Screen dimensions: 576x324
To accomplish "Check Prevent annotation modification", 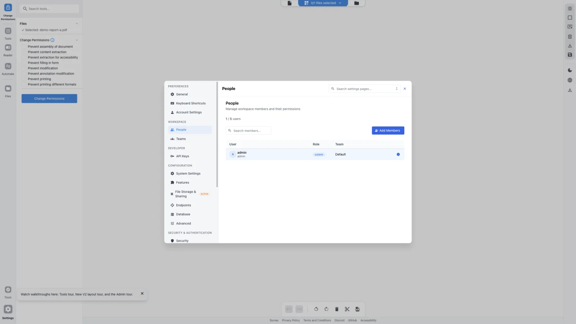I will 24,73.
